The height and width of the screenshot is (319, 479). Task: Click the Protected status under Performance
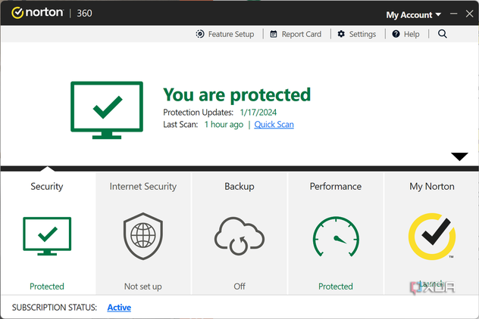pos(336,286)
